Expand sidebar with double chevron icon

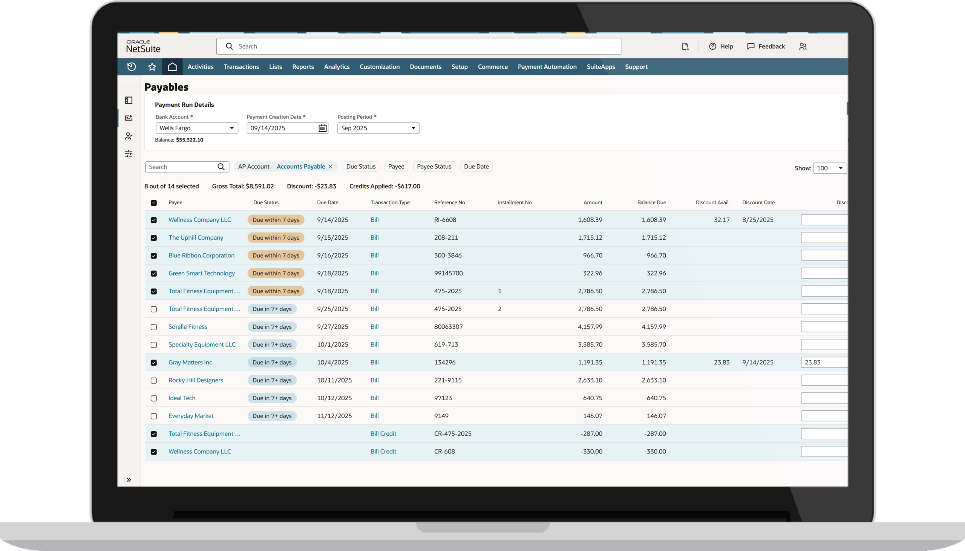pos(129,480)
